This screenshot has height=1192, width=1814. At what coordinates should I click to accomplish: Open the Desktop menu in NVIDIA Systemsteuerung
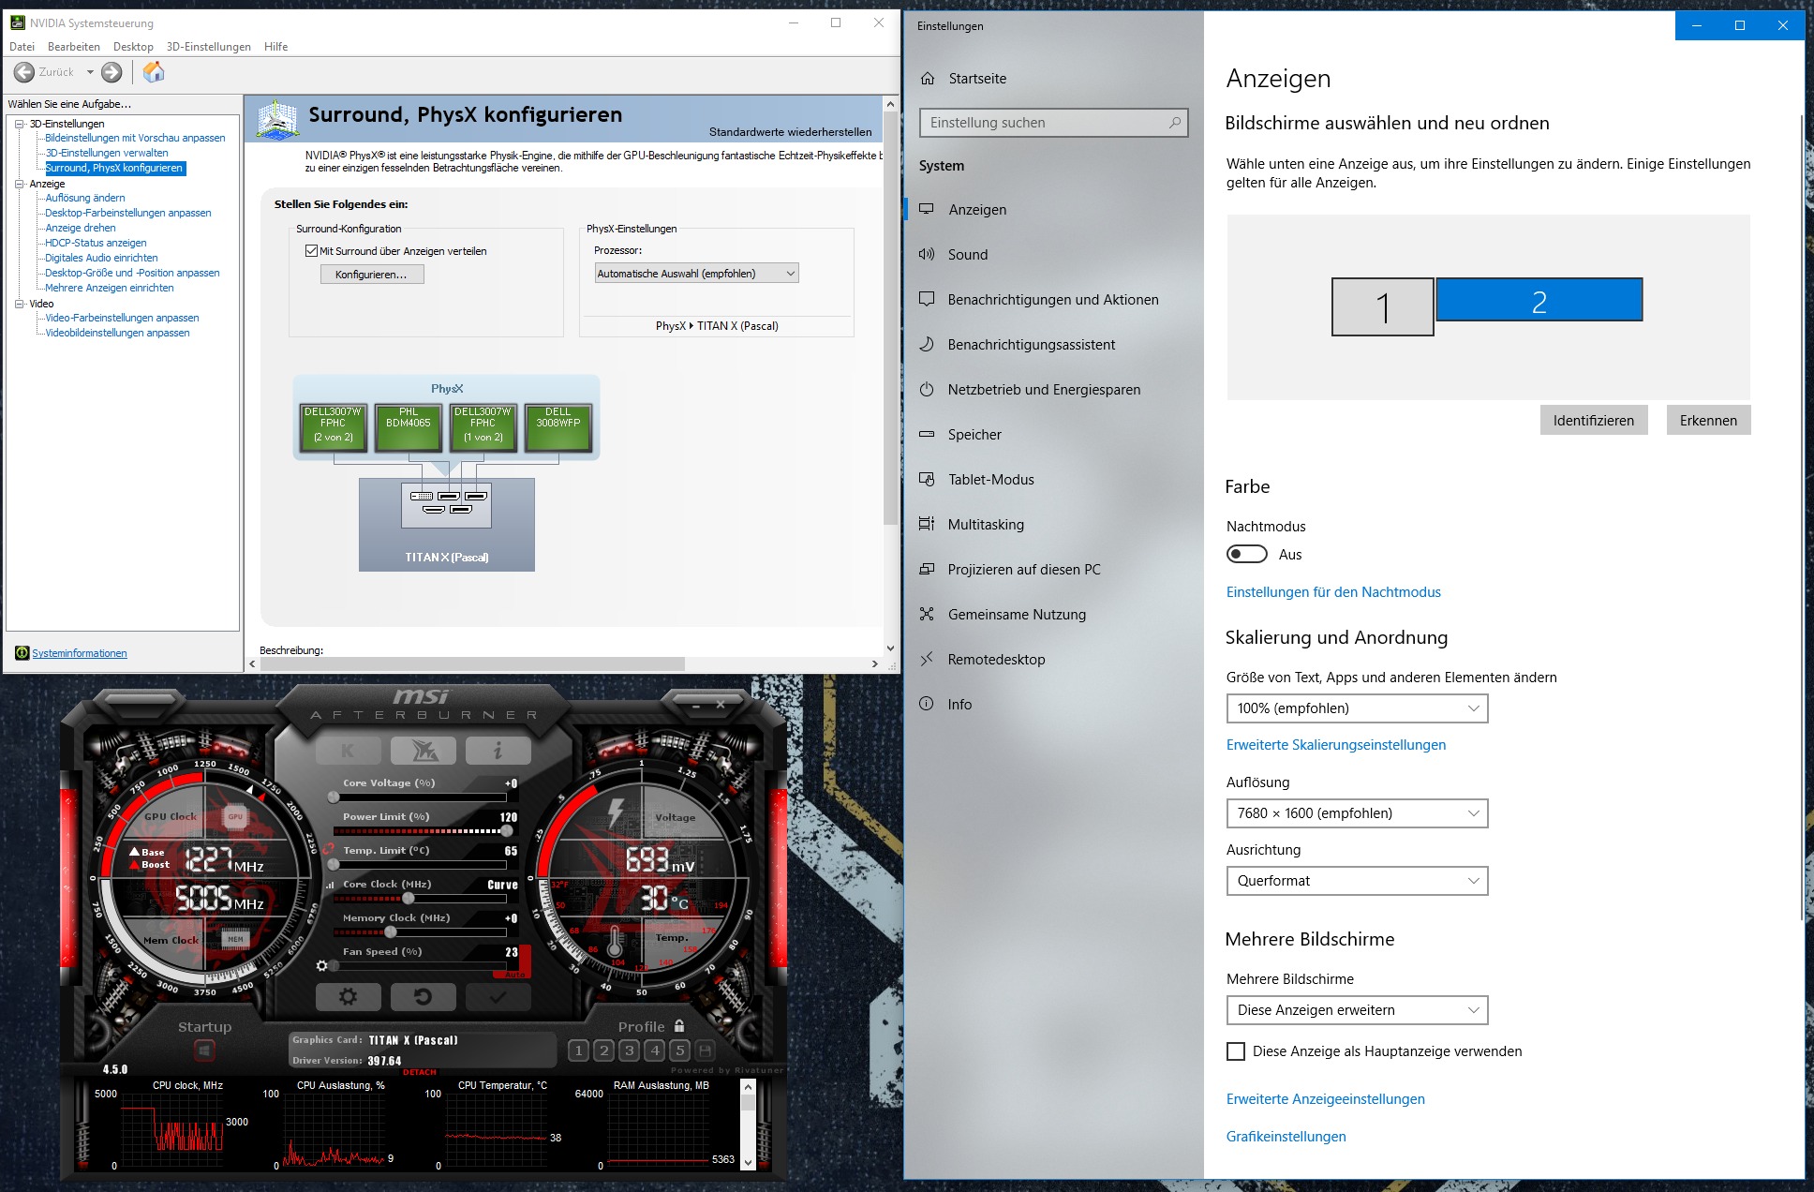pyautogui.click(x=132, y=45)
